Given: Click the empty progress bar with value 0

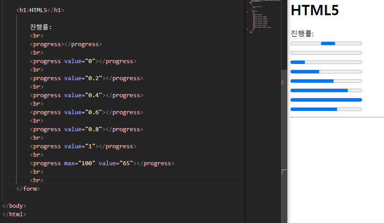Looking at the screenshot, I should coord(326,53).
